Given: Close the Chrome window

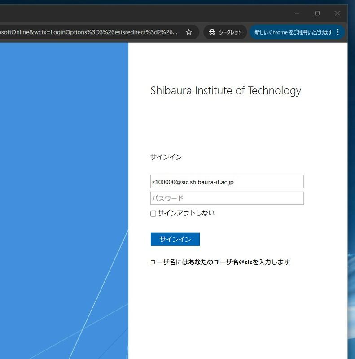Looking at the screenshot, I should [337, 13].
